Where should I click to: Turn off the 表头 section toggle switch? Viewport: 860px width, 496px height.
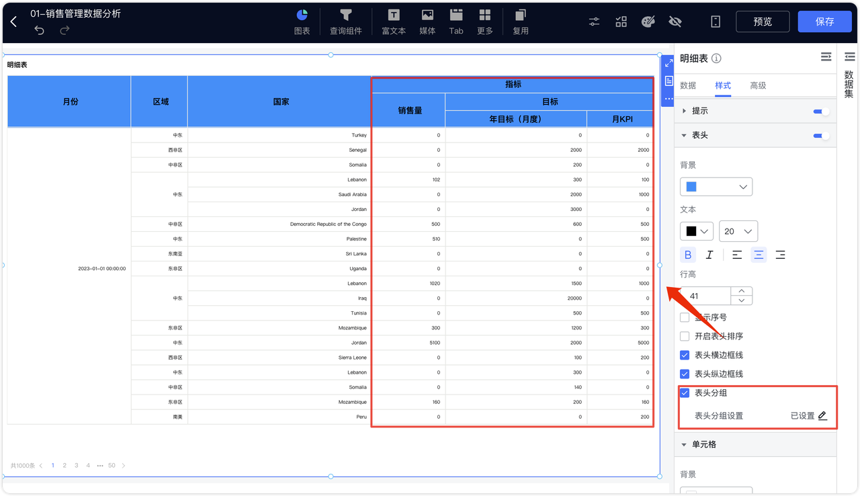coord(821,135)
